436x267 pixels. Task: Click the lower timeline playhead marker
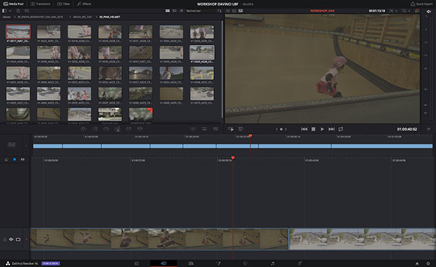233,158
